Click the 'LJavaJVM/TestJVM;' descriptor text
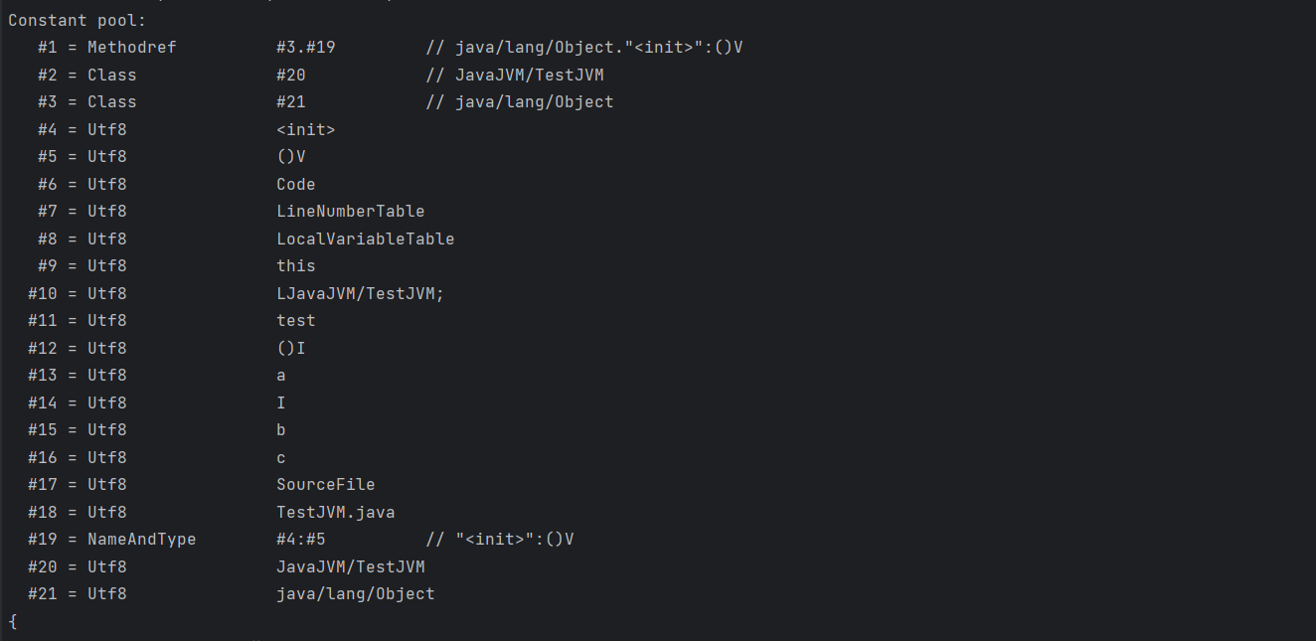 tap(361, 293)
